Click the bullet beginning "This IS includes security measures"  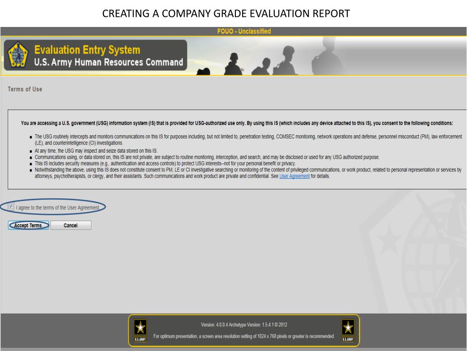coord(165,164)
